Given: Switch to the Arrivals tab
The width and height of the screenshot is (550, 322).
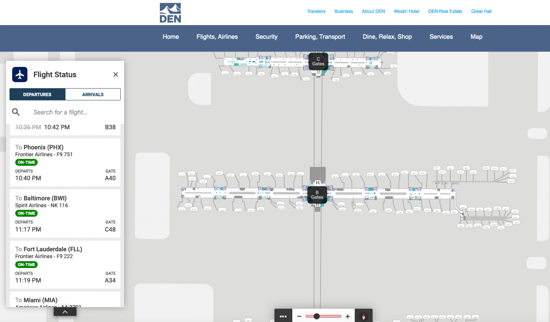Looking at the screenshot, I should pyautogui.click(x=93, y=94).
